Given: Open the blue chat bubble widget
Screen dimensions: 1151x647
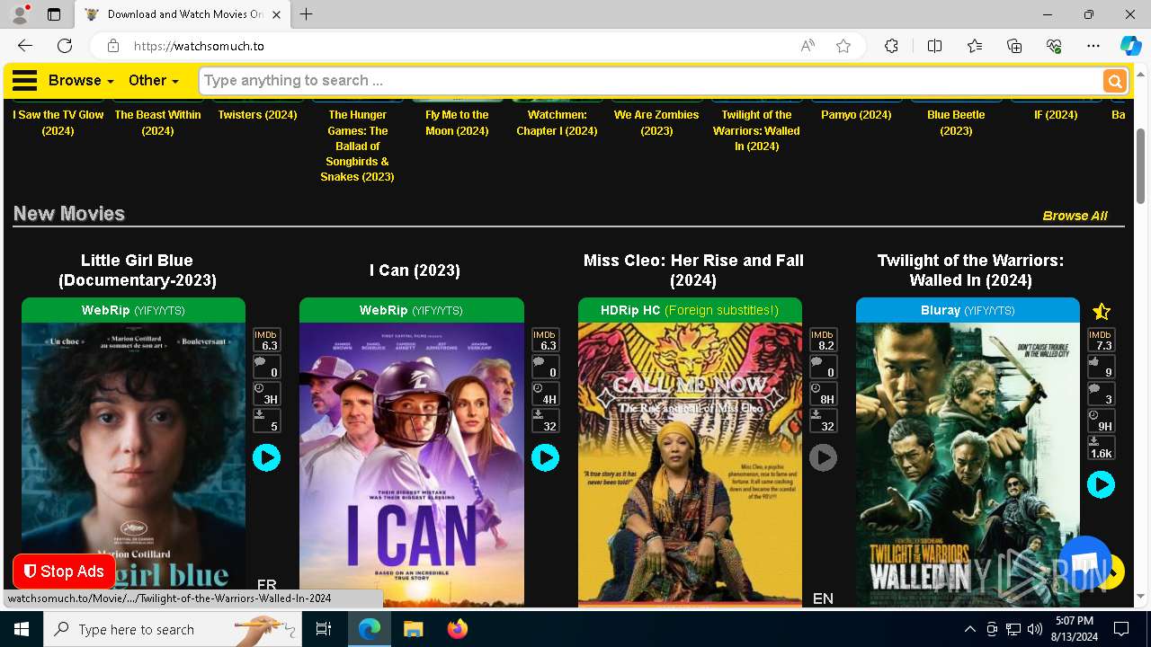Looking at the screenshot, I should tap(1085, 563).
